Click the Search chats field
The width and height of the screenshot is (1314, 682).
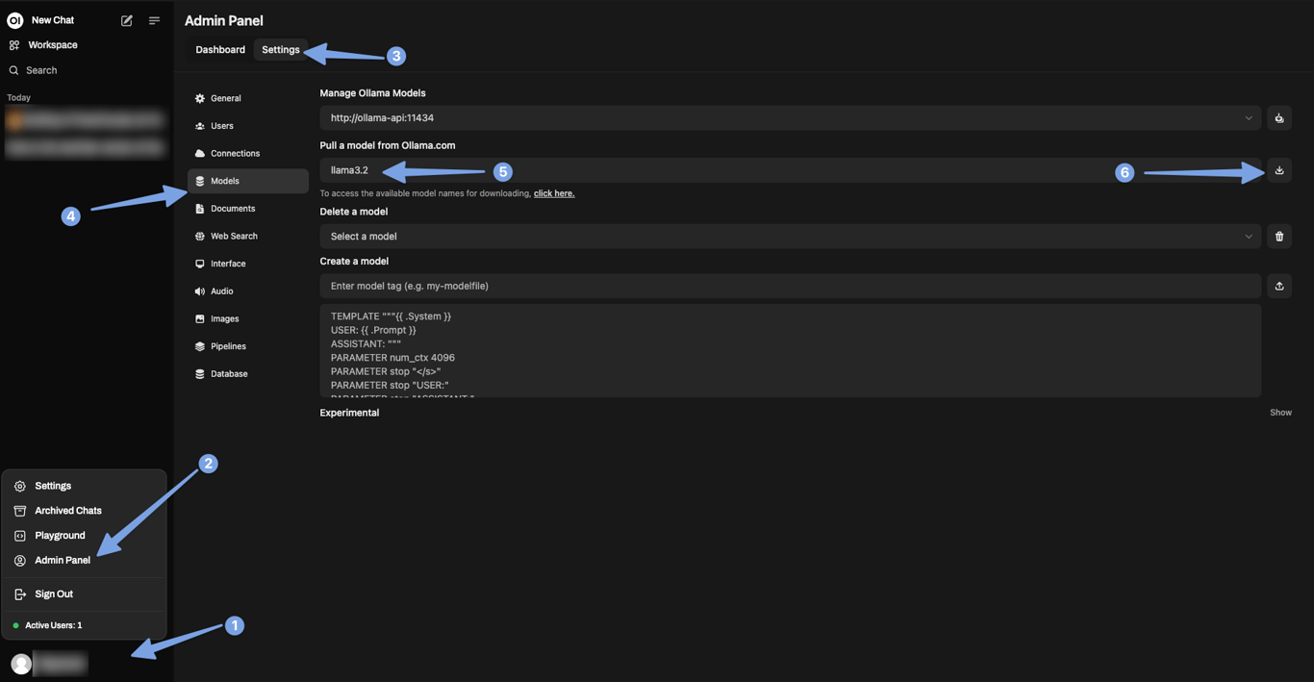(41, 70)
